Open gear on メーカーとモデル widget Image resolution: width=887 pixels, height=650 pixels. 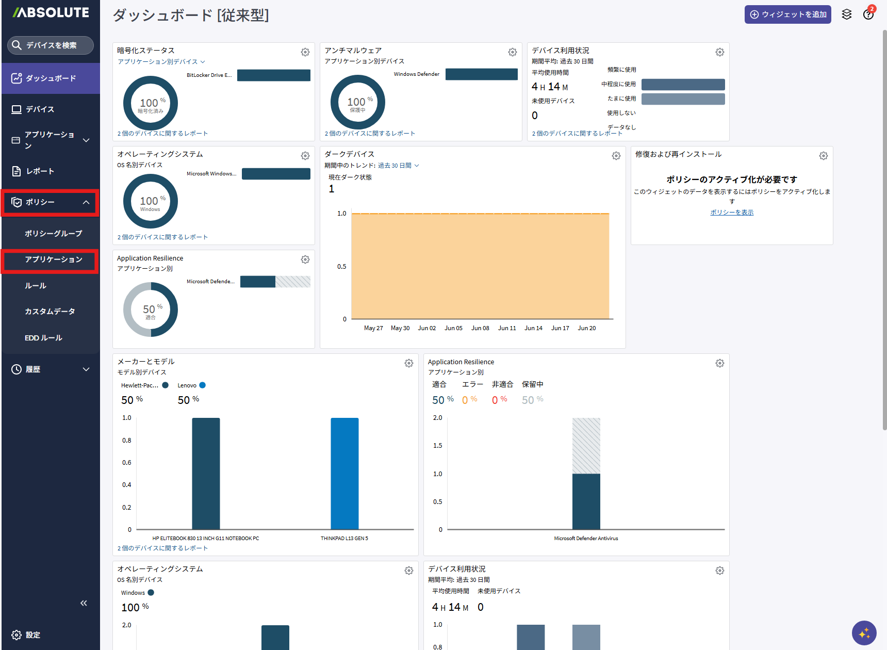click(409, 363)
